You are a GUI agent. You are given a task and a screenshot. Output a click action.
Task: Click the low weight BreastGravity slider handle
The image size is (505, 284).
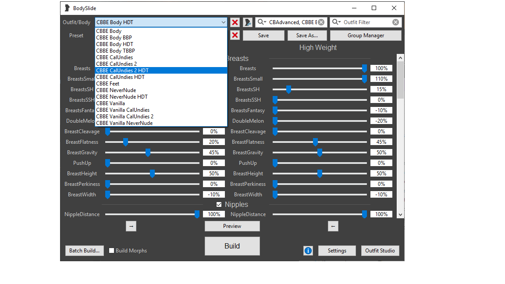pyautogui.click(x=148, y=153)
